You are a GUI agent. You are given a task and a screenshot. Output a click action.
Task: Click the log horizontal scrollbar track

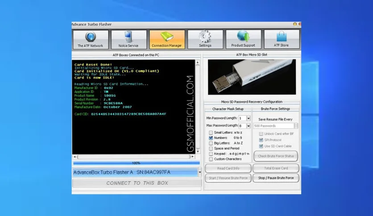pyautogui.click(x=135, y=157)
